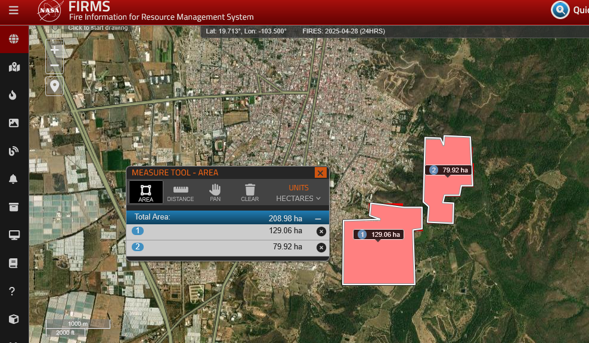Screen dimensions: 589x343
Task: Zoom out of the map
Action: [54, 66]
